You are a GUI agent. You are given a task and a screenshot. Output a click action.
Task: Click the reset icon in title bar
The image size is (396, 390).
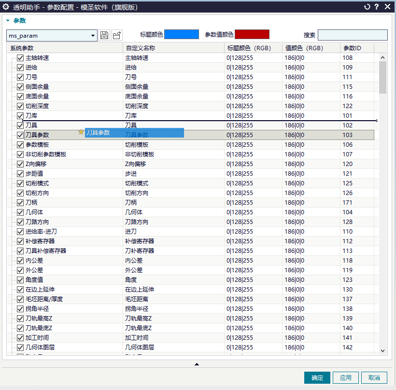pyautogui.click(x=367, y=7)
